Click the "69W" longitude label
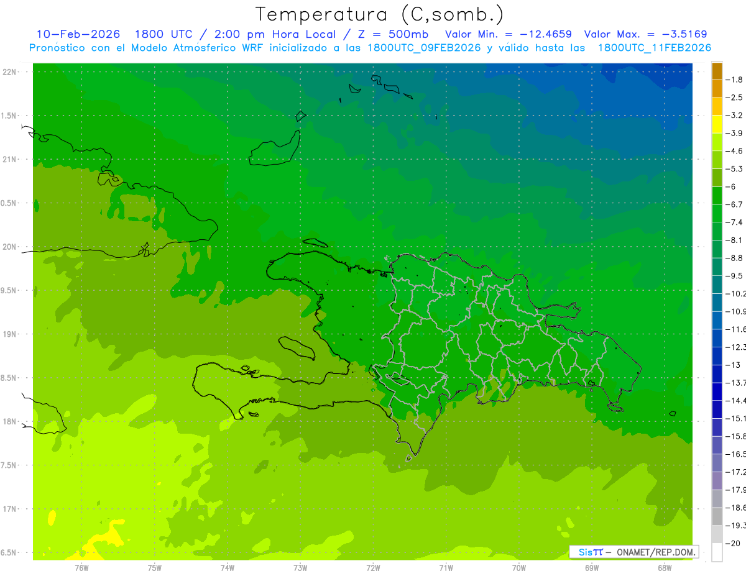Image resolution: width=746 pixels, height=576 pixels. tap(592, 567)
